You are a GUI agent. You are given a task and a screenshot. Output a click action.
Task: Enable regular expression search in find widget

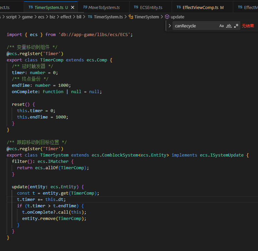coord(236,26)
